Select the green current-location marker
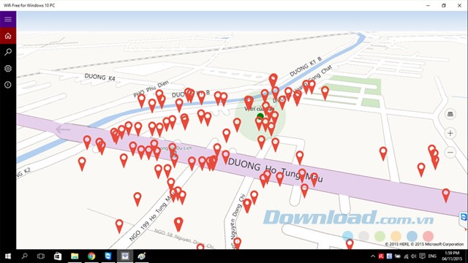Image resolution: width=468 pixels, height=263 pixels. click(x=260, y=115)
